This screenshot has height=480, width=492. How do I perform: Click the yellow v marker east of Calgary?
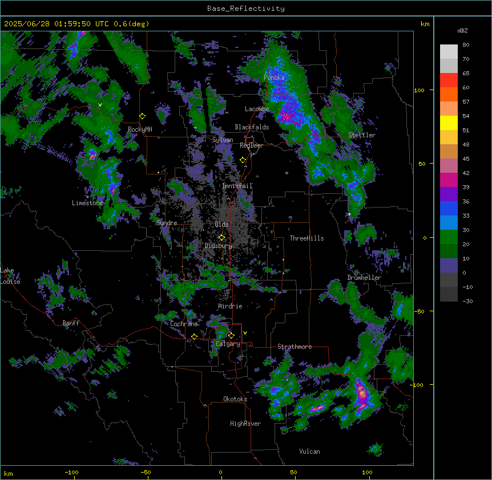pyautogui.click(x=245, y=333)
